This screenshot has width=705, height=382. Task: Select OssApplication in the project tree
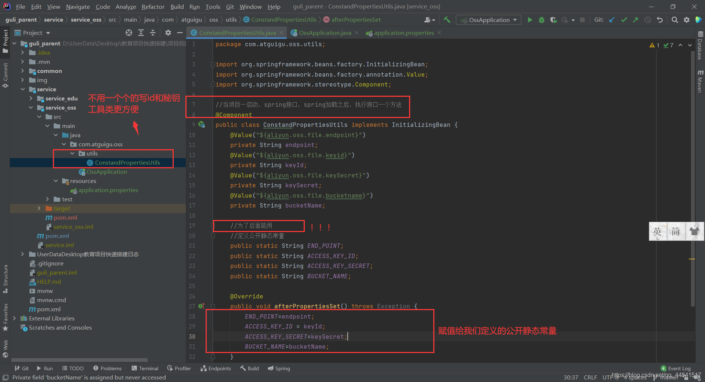[106, 172]
